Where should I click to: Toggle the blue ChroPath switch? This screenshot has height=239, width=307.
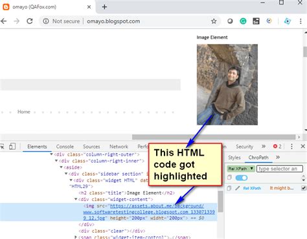242,178
